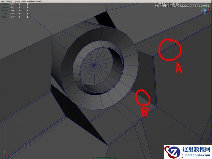Click the center vertex of the circular cap

click(x=94, y=65)
